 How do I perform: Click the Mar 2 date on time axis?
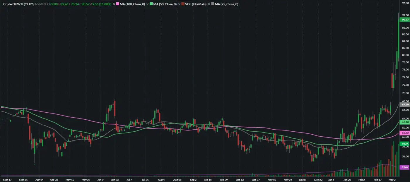392,180
